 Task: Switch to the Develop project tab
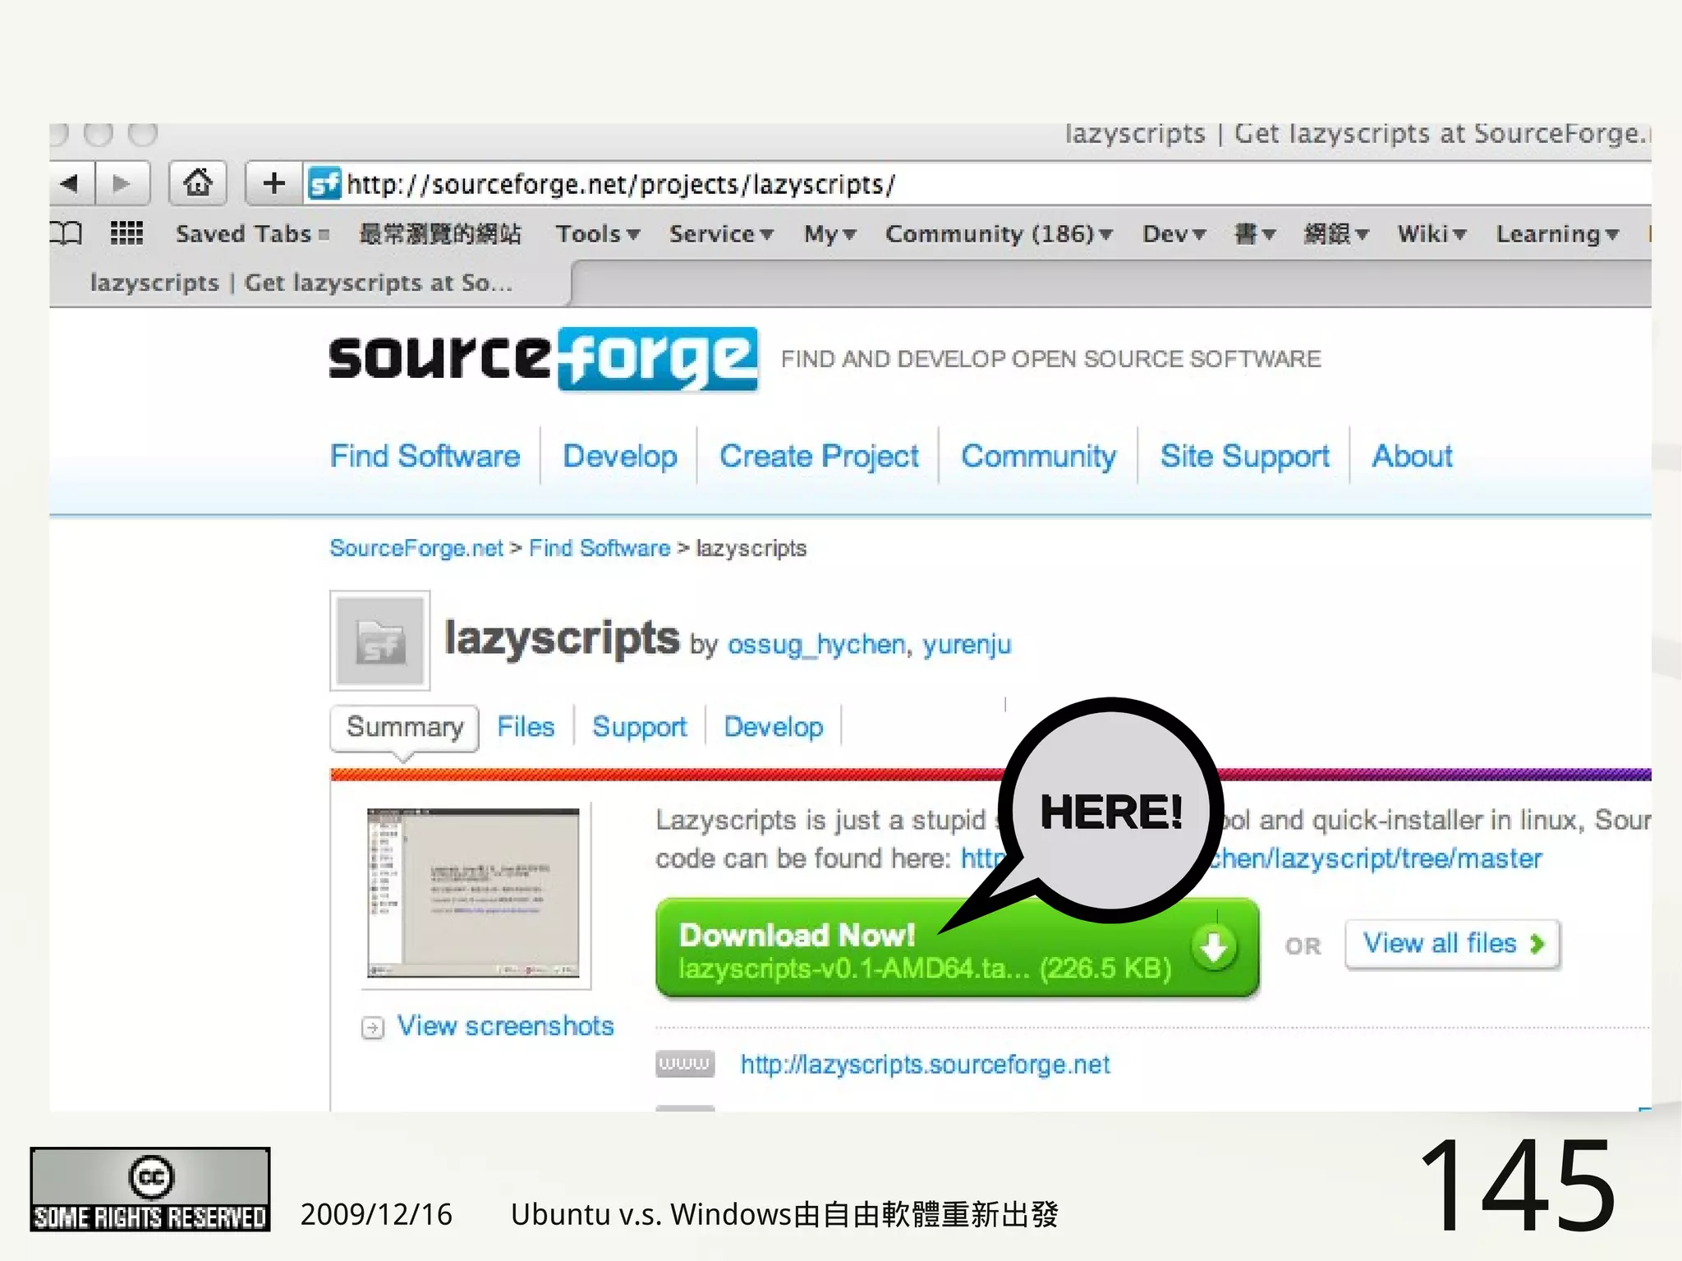tap(774, 728)
